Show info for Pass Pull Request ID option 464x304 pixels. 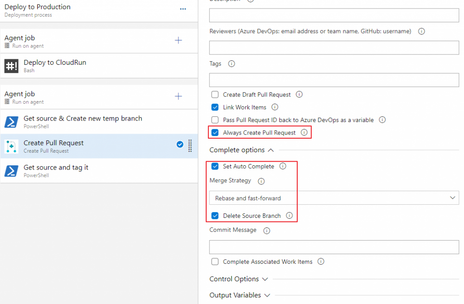[382, 120]
